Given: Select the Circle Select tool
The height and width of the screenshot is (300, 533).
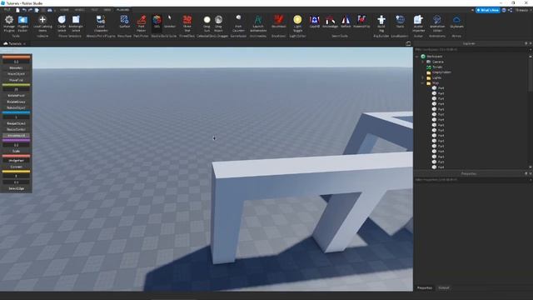Looking at the screenshot, I should 62,23.
